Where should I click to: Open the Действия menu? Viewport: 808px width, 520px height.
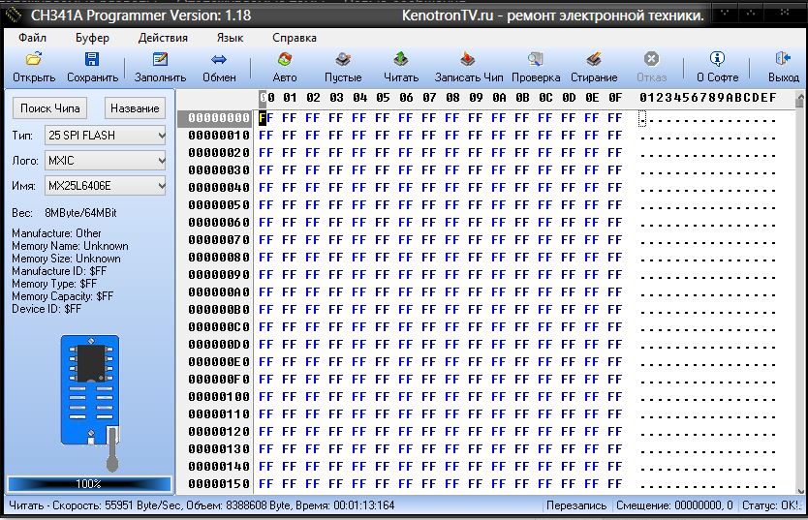pos(163,38)
